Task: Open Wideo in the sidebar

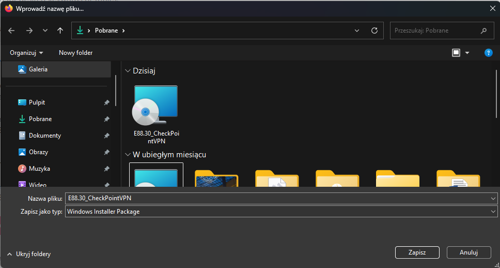Action: 38,184
